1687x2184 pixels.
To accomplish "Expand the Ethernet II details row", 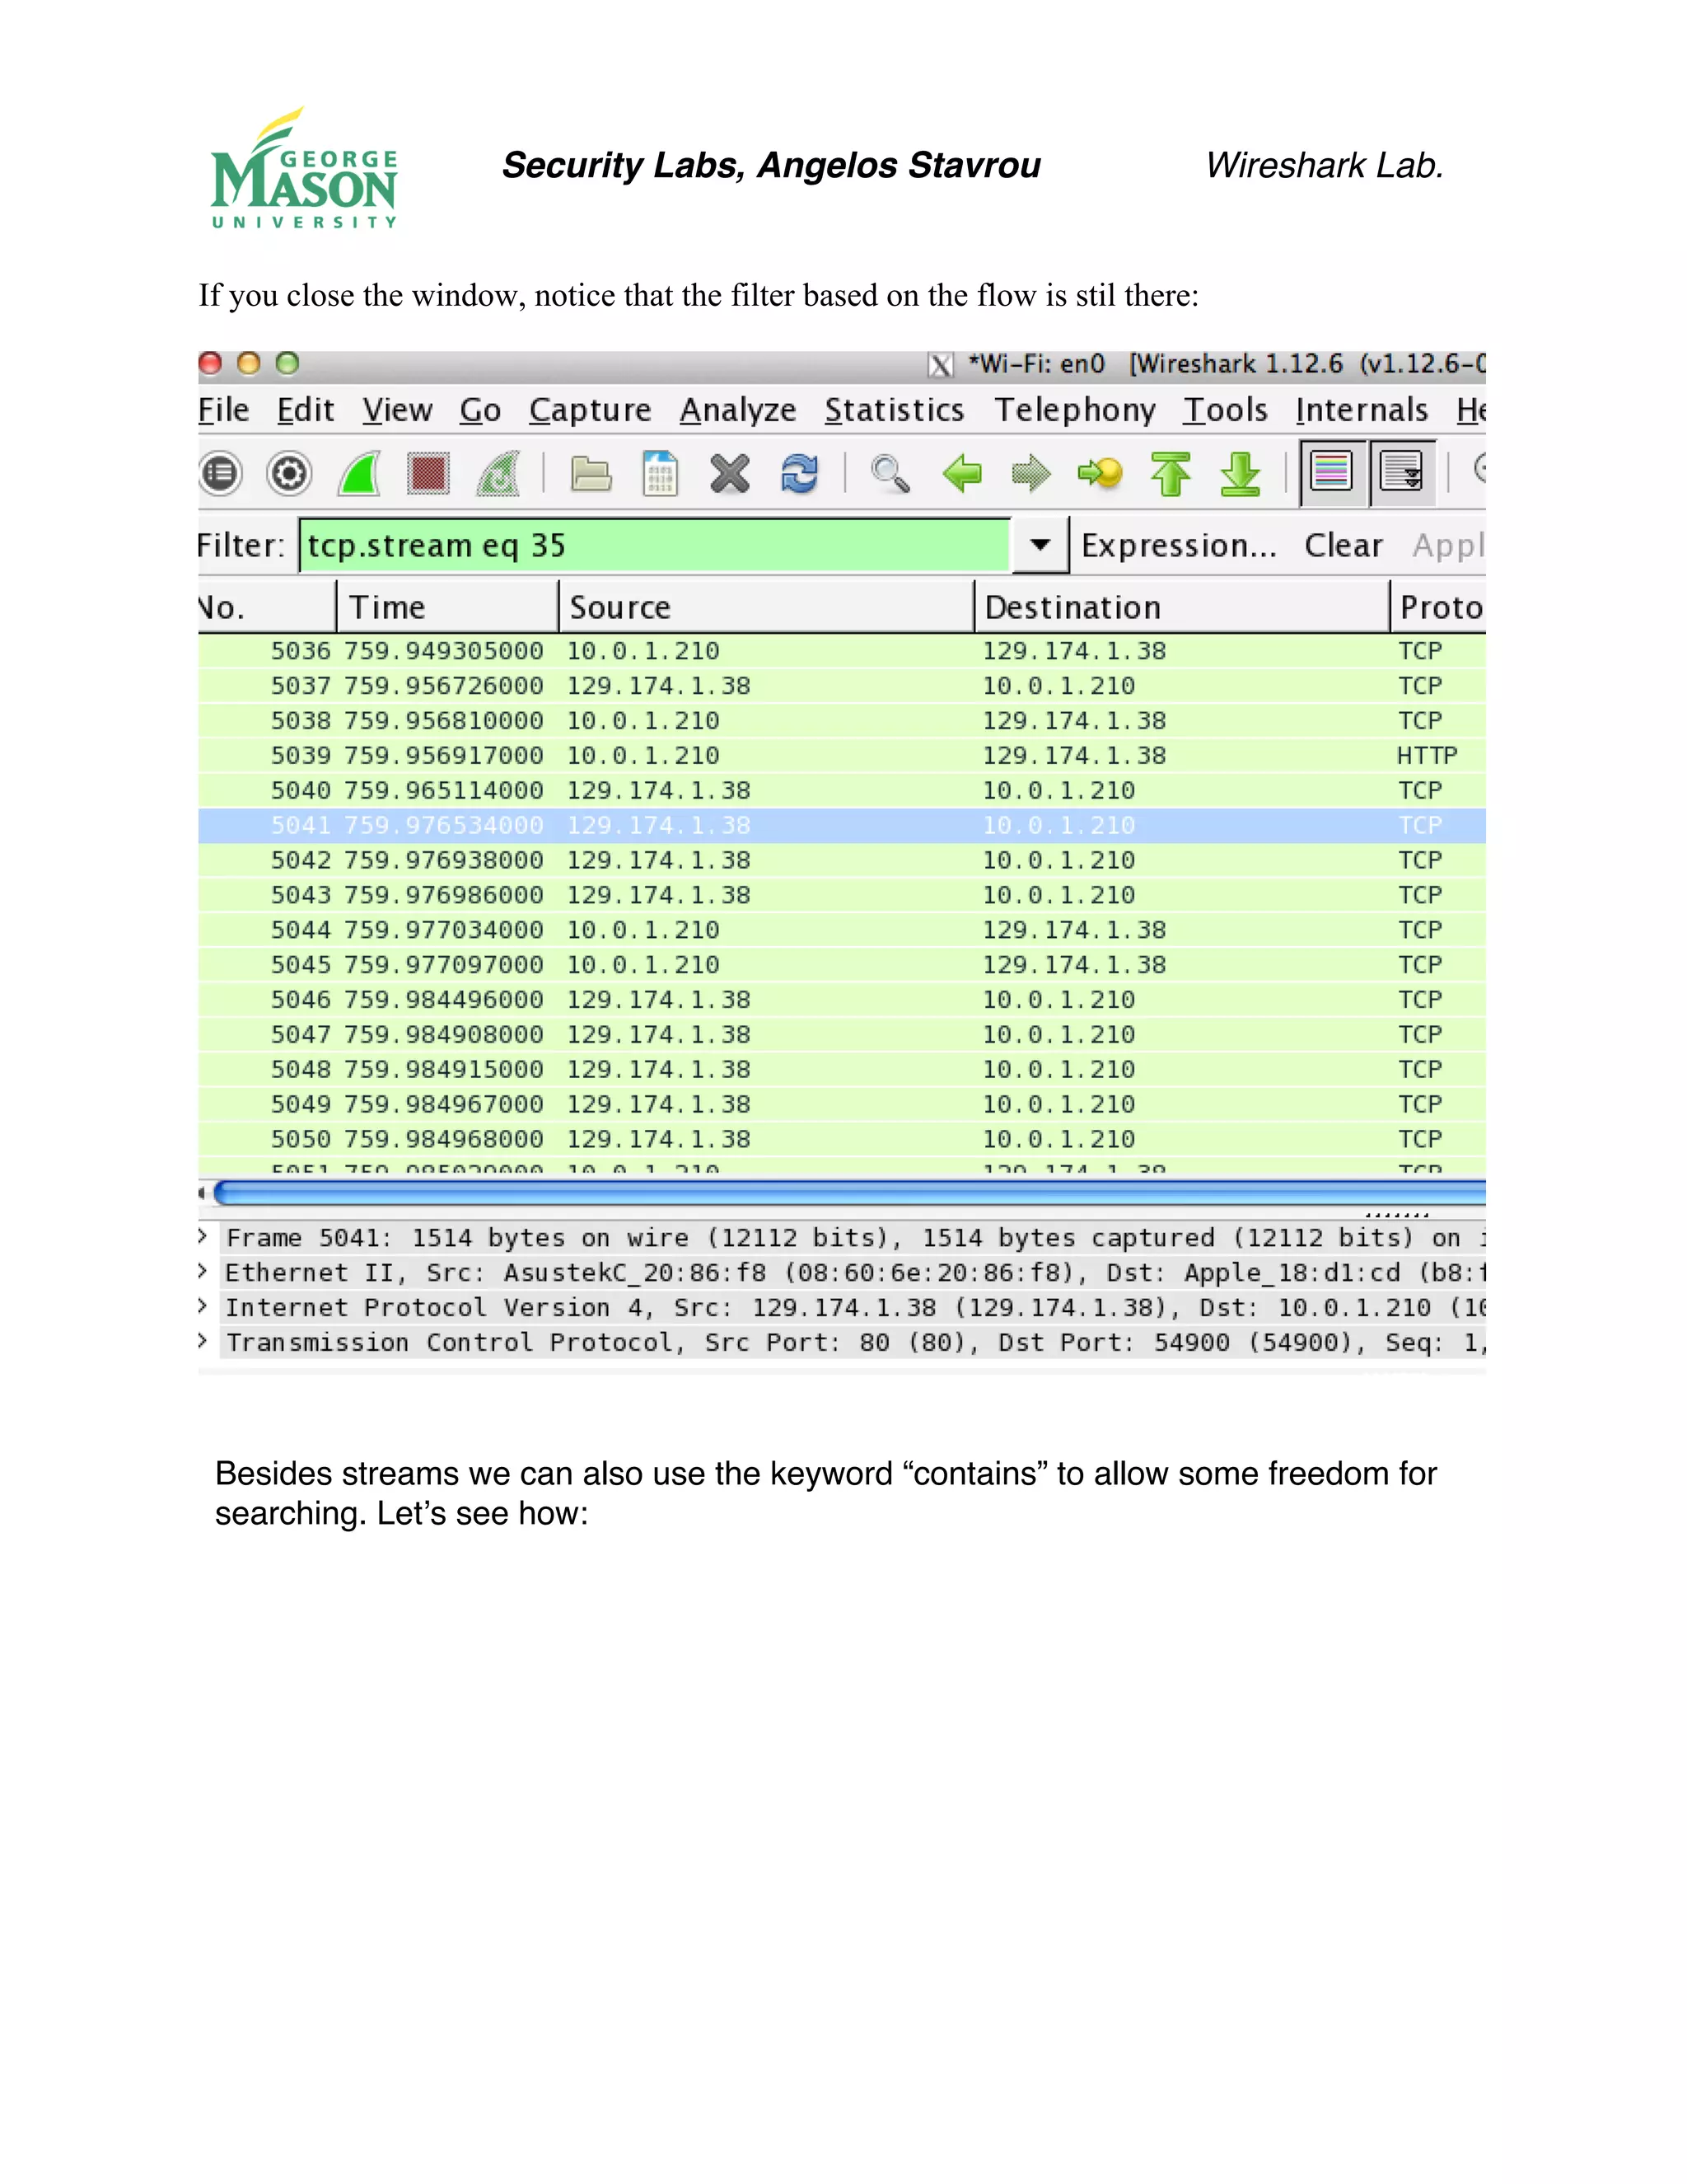I will point(203,1271).
